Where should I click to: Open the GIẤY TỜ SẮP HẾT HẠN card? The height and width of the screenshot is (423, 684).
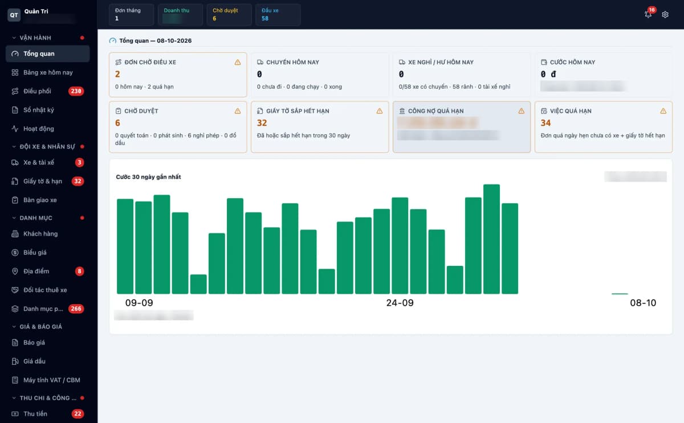click(x=320, y=127)
